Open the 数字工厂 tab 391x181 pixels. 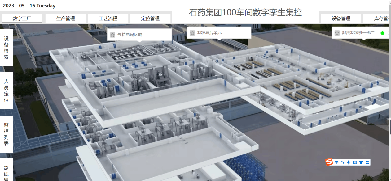pos(22,19)
